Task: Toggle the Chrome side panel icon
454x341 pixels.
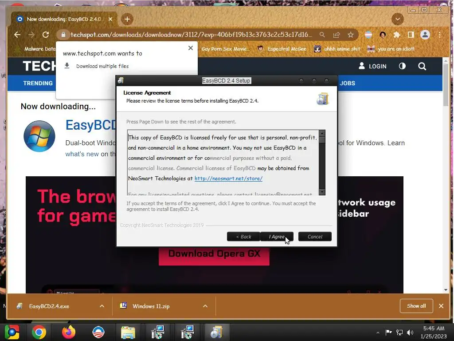Action: click(411, 35)
